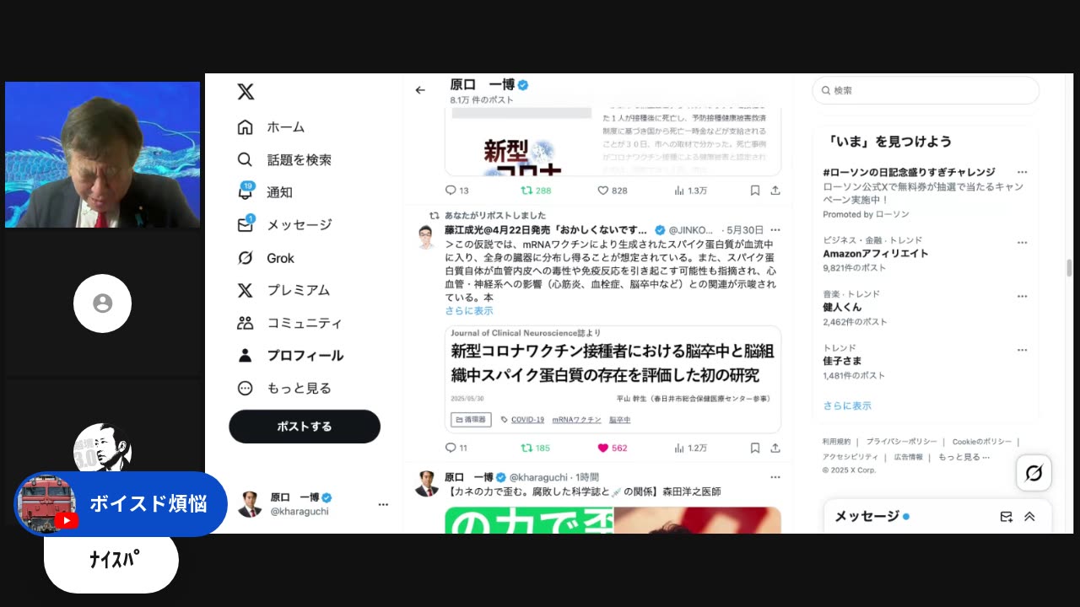
Task: Open floating Grok button
Action: (1034, 473)
